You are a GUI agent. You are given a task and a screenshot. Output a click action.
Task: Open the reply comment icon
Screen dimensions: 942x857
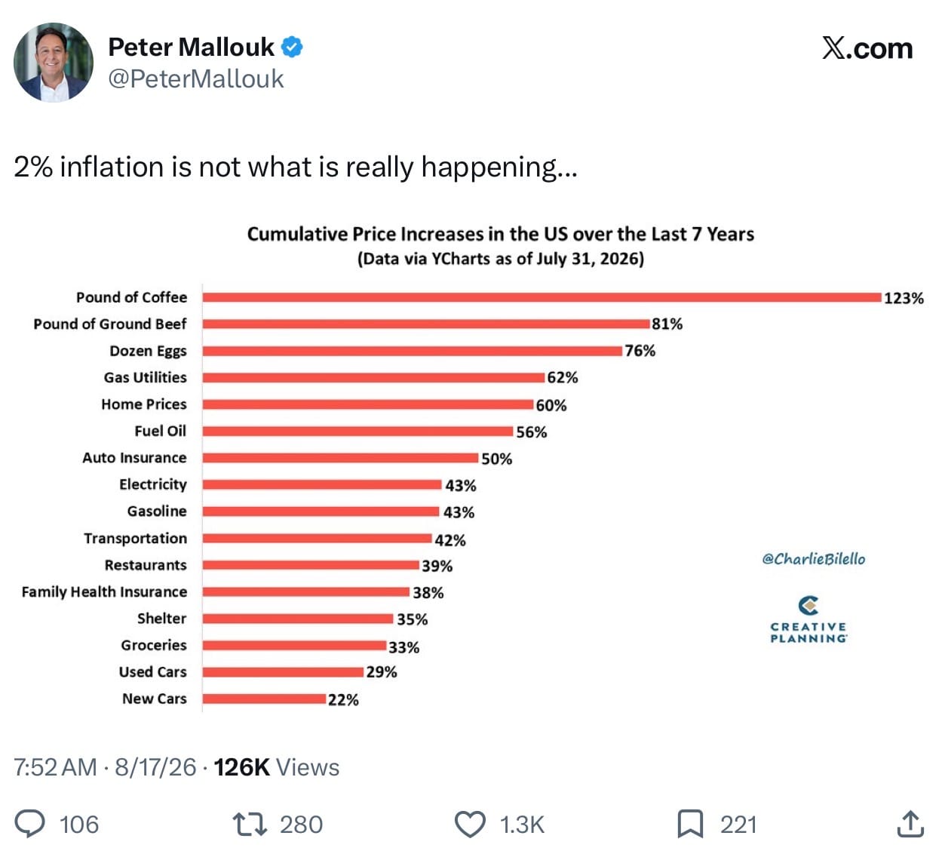click(x=30, y=824)
